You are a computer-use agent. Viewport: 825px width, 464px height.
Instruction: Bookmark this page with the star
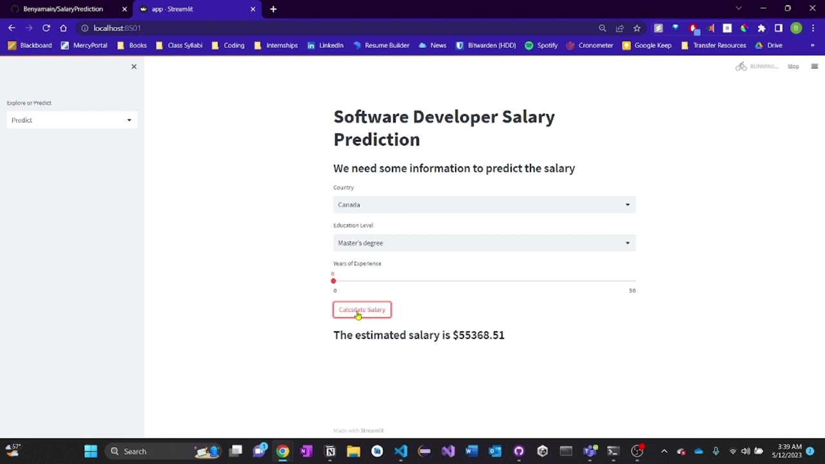[637, 28]
